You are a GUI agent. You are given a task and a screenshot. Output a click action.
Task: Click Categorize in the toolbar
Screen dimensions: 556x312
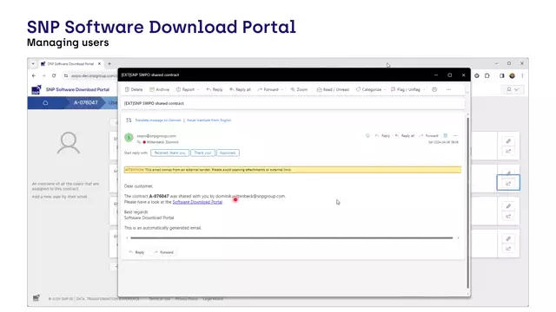click(368, 89)
